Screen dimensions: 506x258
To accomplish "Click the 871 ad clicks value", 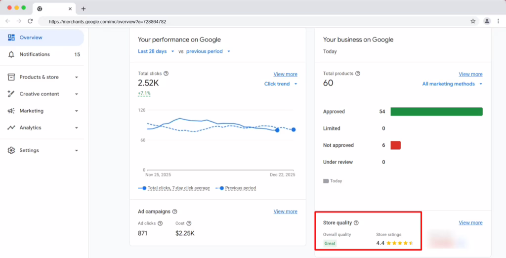I will point(143,233).
